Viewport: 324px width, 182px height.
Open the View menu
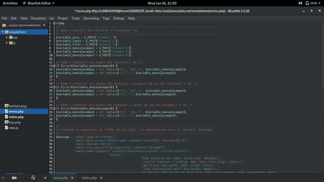tap(24, 18)
